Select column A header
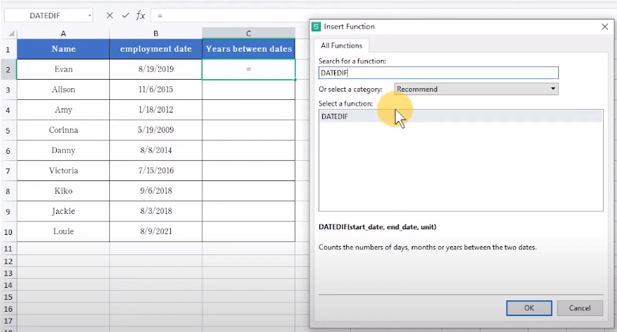617x332 pixels. pos(63,34)
